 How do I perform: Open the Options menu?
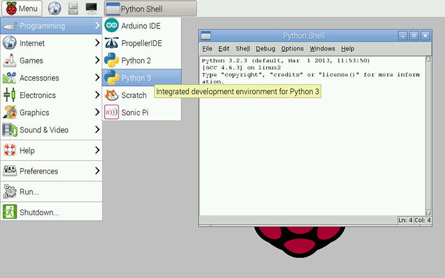point(293,49)
